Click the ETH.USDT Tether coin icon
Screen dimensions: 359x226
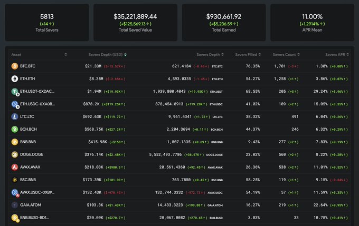(15, 92)
